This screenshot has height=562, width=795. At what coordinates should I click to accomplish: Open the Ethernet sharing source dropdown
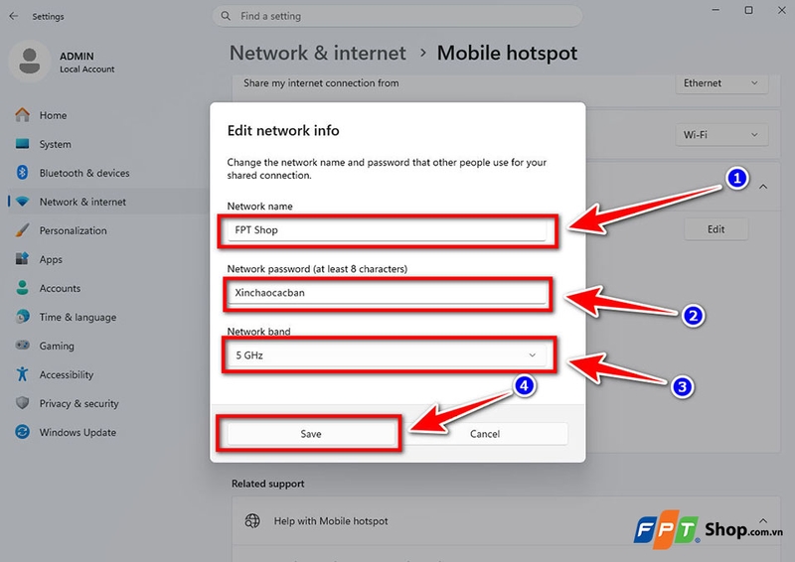point(721,83)
